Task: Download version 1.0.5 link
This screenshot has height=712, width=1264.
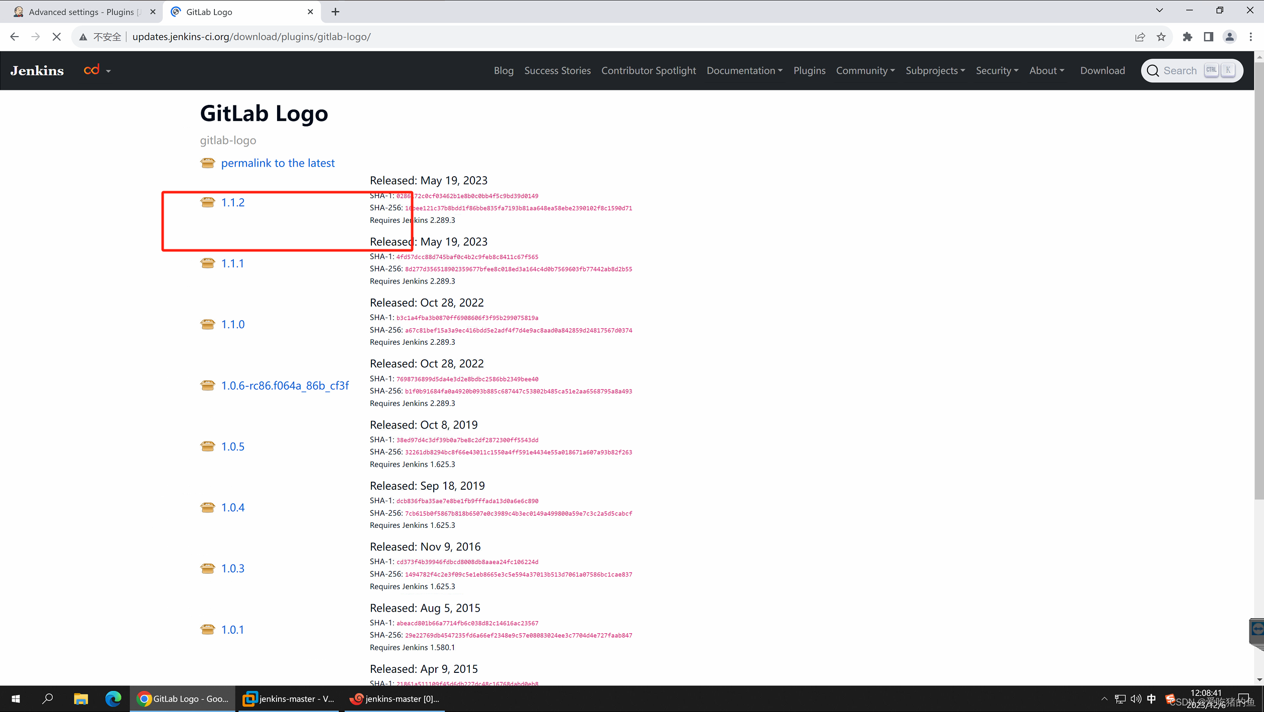Action: [x=233, y=446]
